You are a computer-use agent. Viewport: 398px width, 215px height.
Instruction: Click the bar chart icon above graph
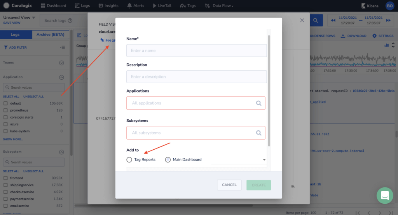click(x=386, y=45)
